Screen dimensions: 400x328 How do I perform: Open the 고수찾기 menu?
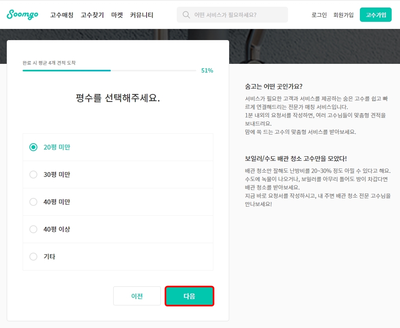click(92, 15)
